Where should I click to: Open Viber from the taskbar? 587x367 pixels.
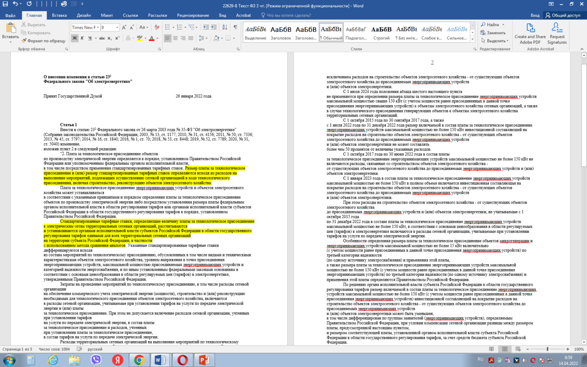tap(96, 360)
